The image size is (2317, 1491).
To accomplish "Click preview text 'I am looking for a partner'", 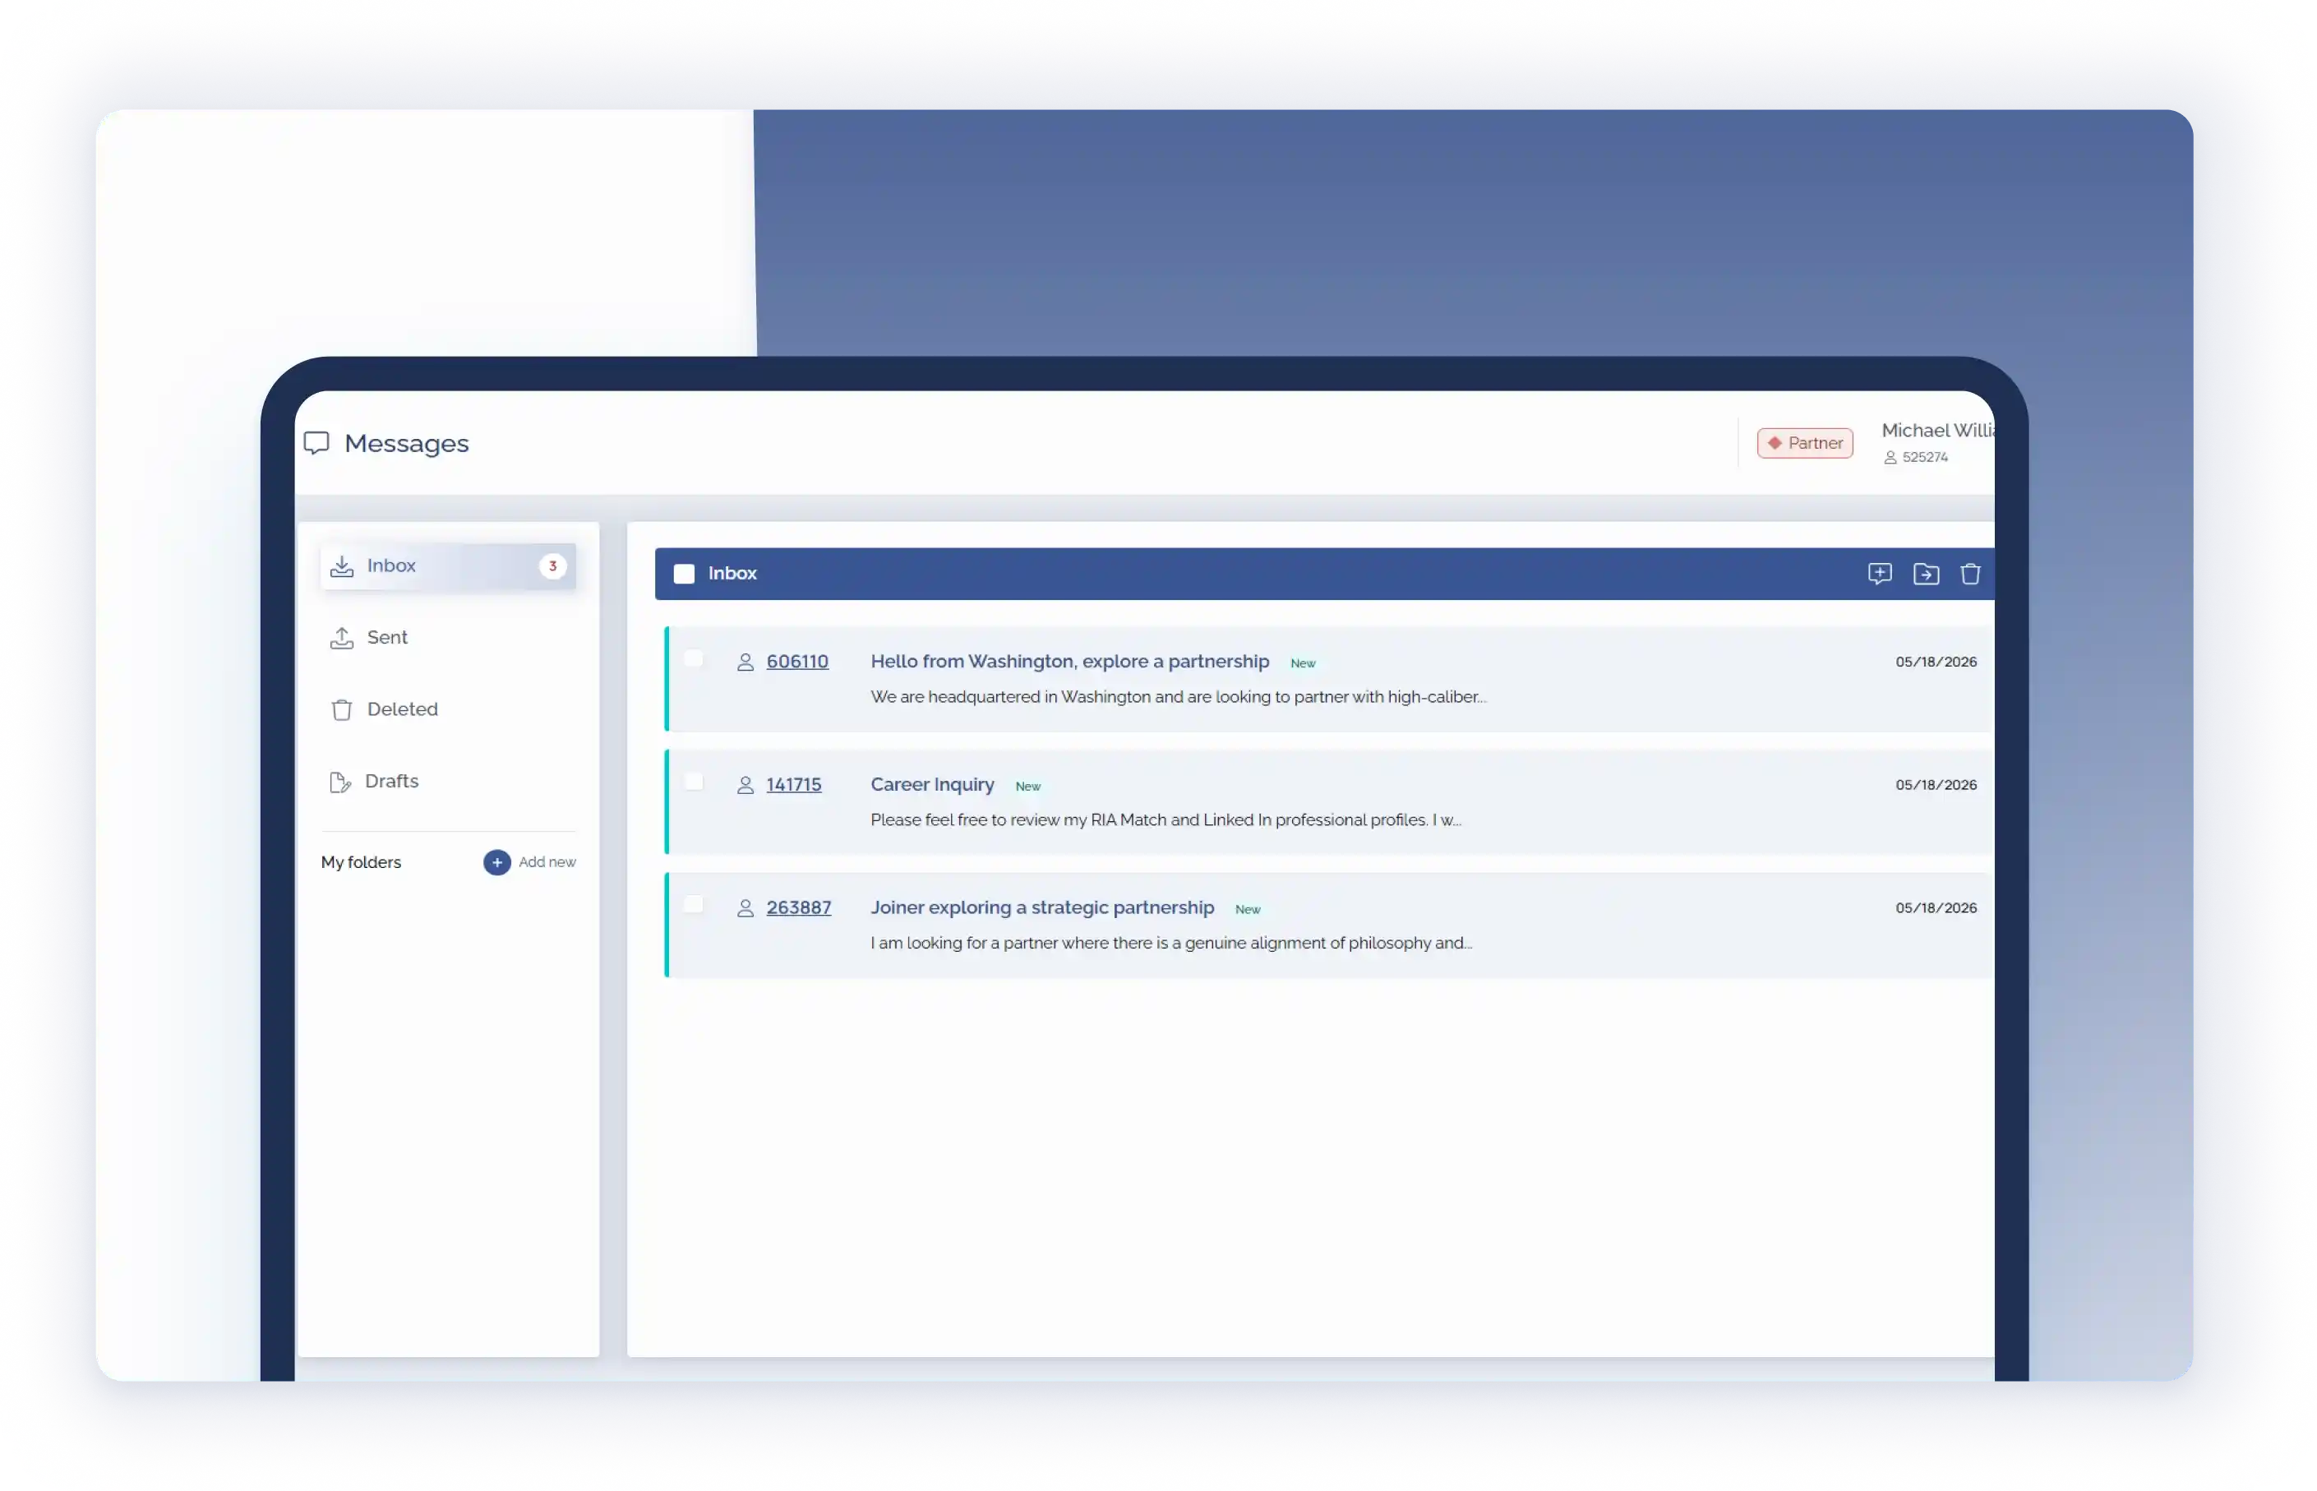I will 1171,943.
